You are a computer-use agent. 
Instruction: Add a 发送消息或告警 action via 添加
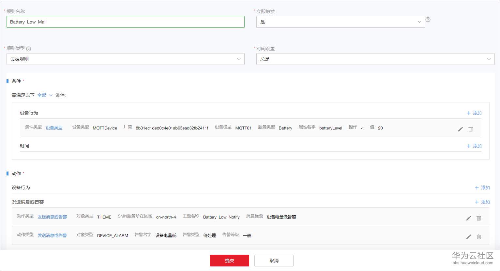tap(482, 202)
